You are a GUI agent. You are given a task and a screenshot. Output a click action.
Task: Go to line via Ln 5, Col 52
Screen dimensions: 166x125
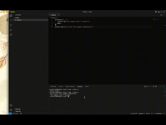134,114
